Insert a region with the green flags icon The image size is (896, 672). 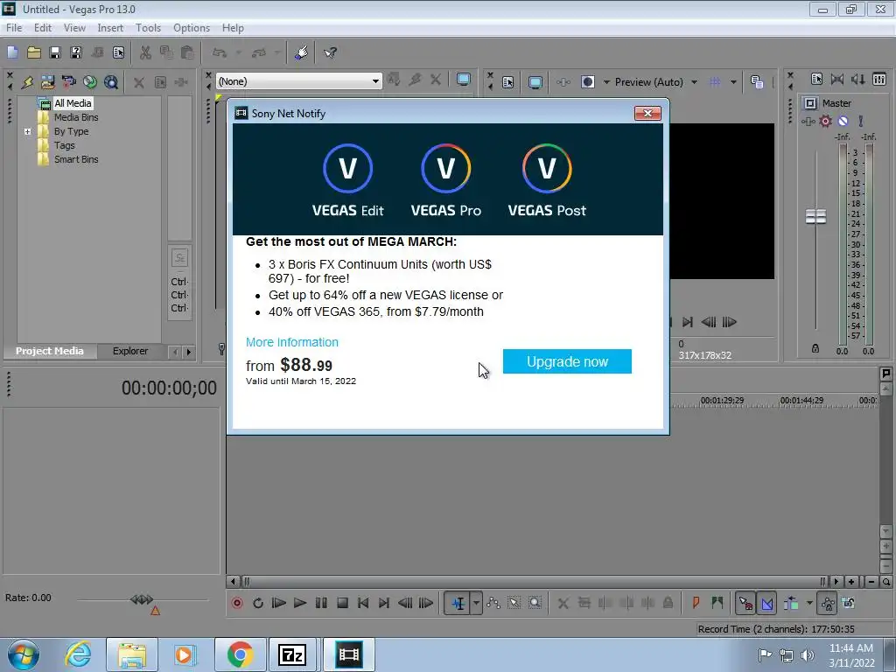click(x=717, y=603)
